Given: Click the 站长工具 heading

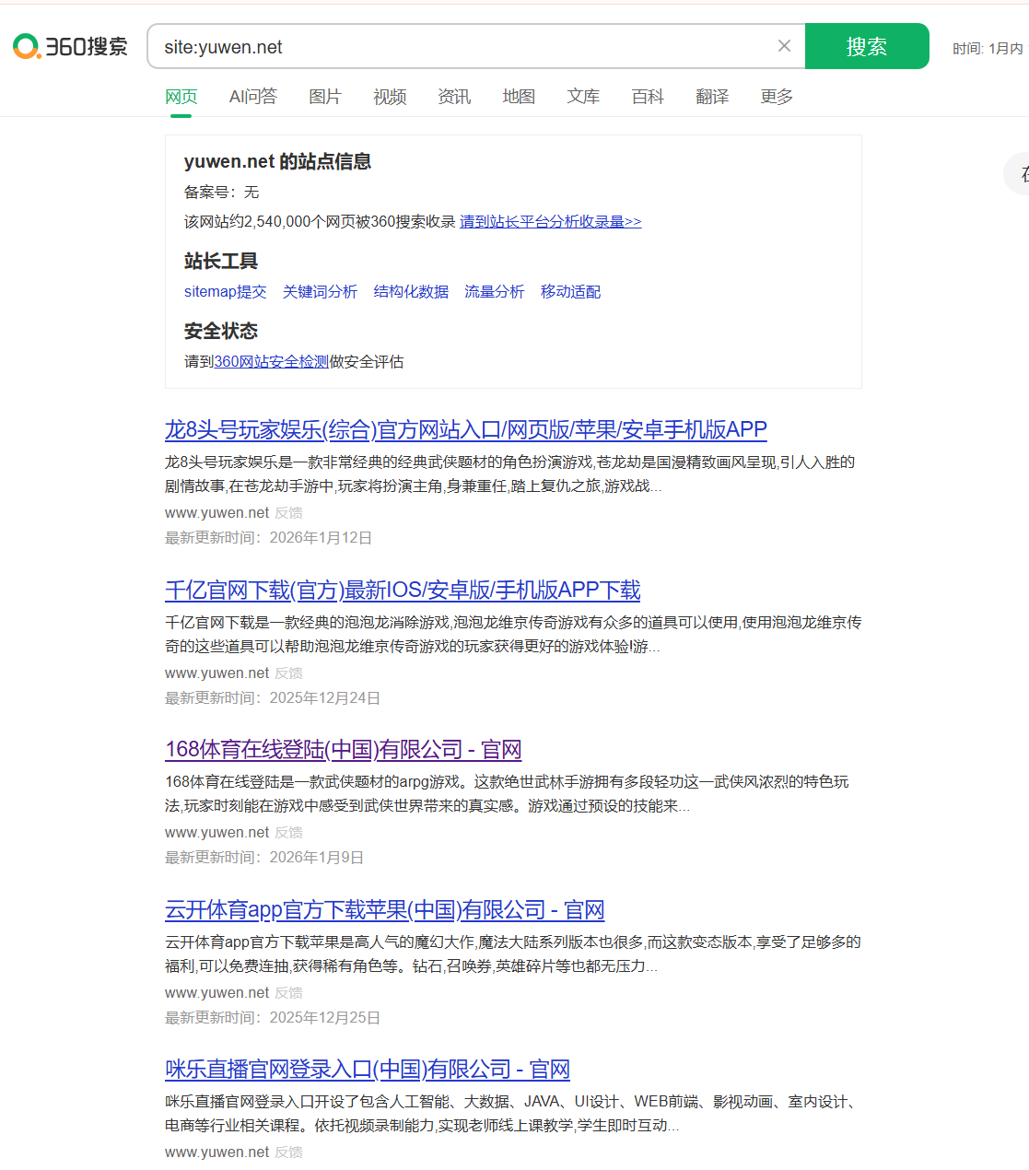Looking at the screenshot, I should tap(221, 261).
